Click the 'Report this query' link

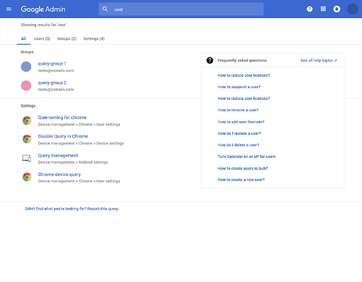[103, 209]
